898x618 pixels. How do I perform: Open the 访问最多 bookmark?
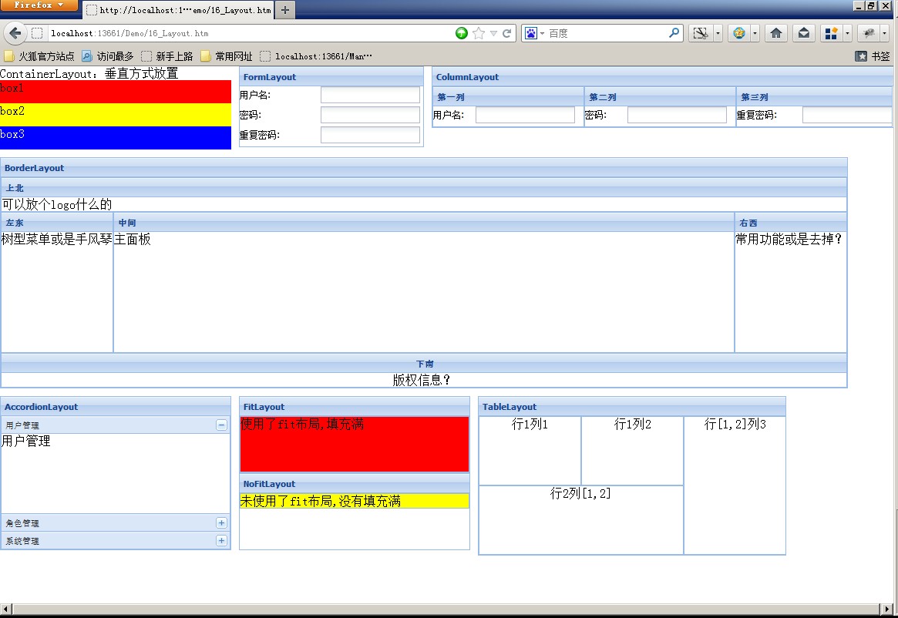pos(108,56)
